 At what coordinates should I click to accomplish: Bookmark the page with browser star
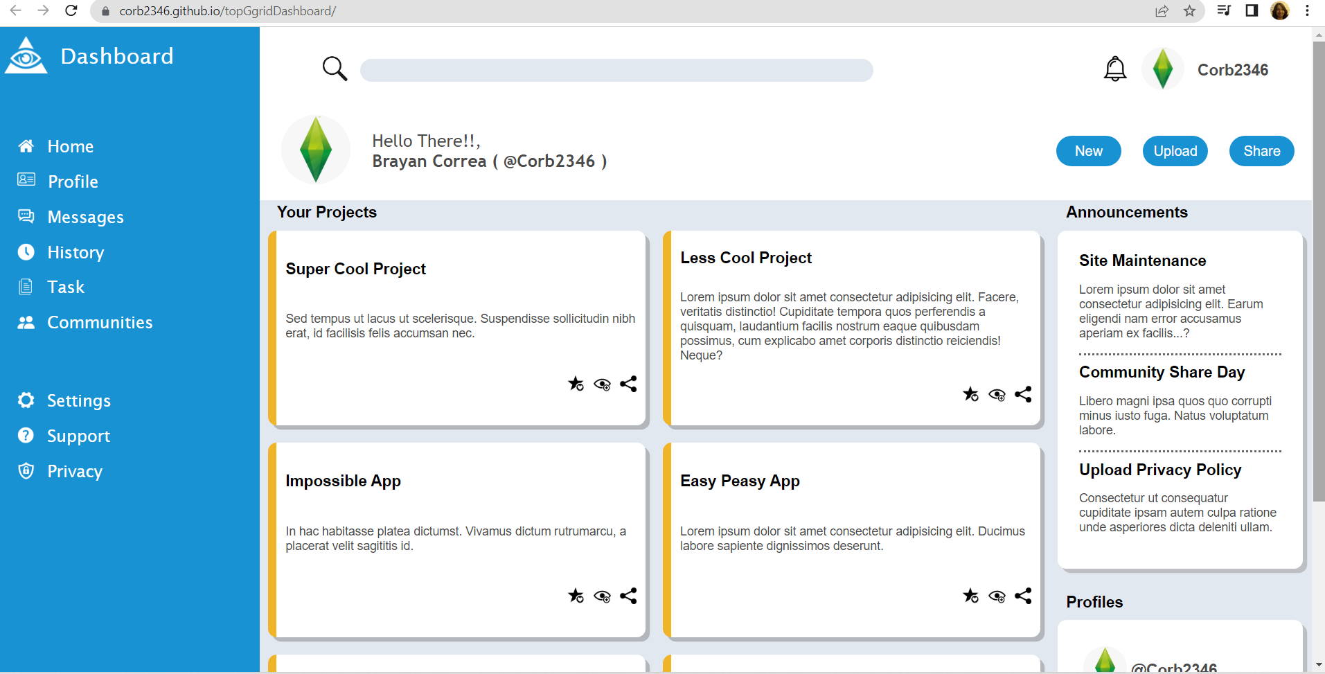[1189, 11]
